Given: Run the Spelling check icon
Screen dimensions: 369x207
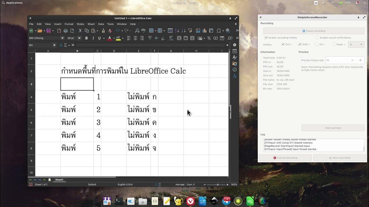Looking at the screenshot, I should coord(143,30).
